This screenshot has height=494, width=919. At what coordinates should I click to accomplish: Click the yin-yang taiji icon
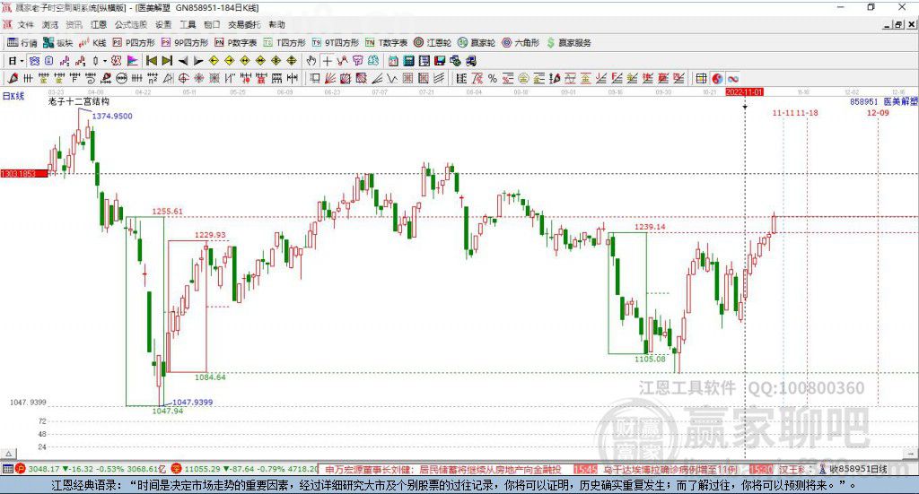717,78
